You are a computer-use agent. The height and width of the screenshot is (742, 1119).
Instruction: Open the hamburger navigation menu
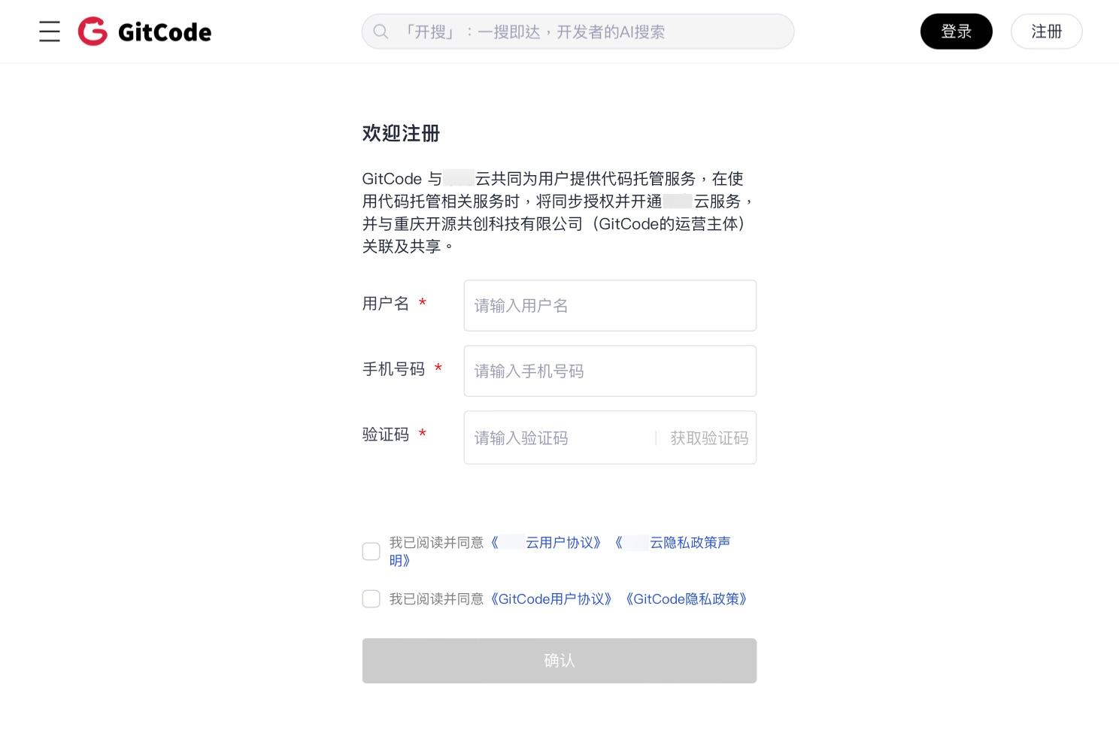point(49,32)
